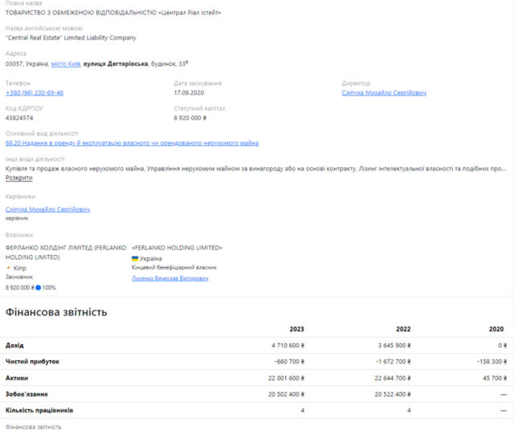The width and height of the screenshot is (514, 430).
Task: Click the Cyprus flag icon next to Кіпр
Action: (9, 266)
